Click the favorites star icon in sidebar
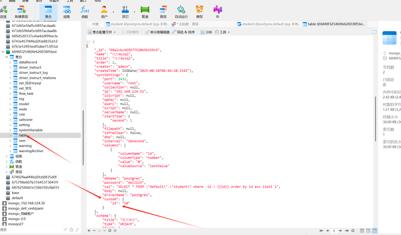 point(71,230)
